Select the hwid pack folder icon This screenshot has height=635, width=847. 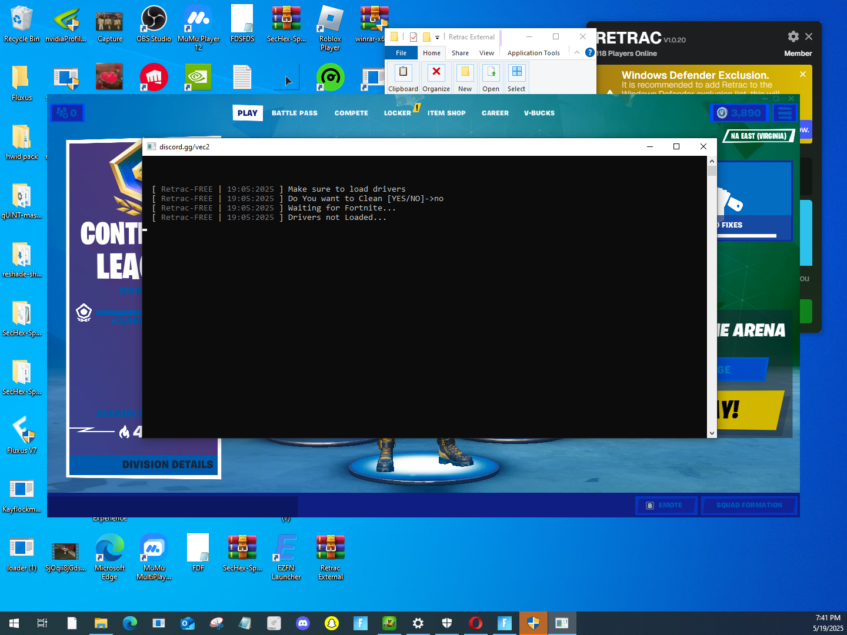(22, 142)
